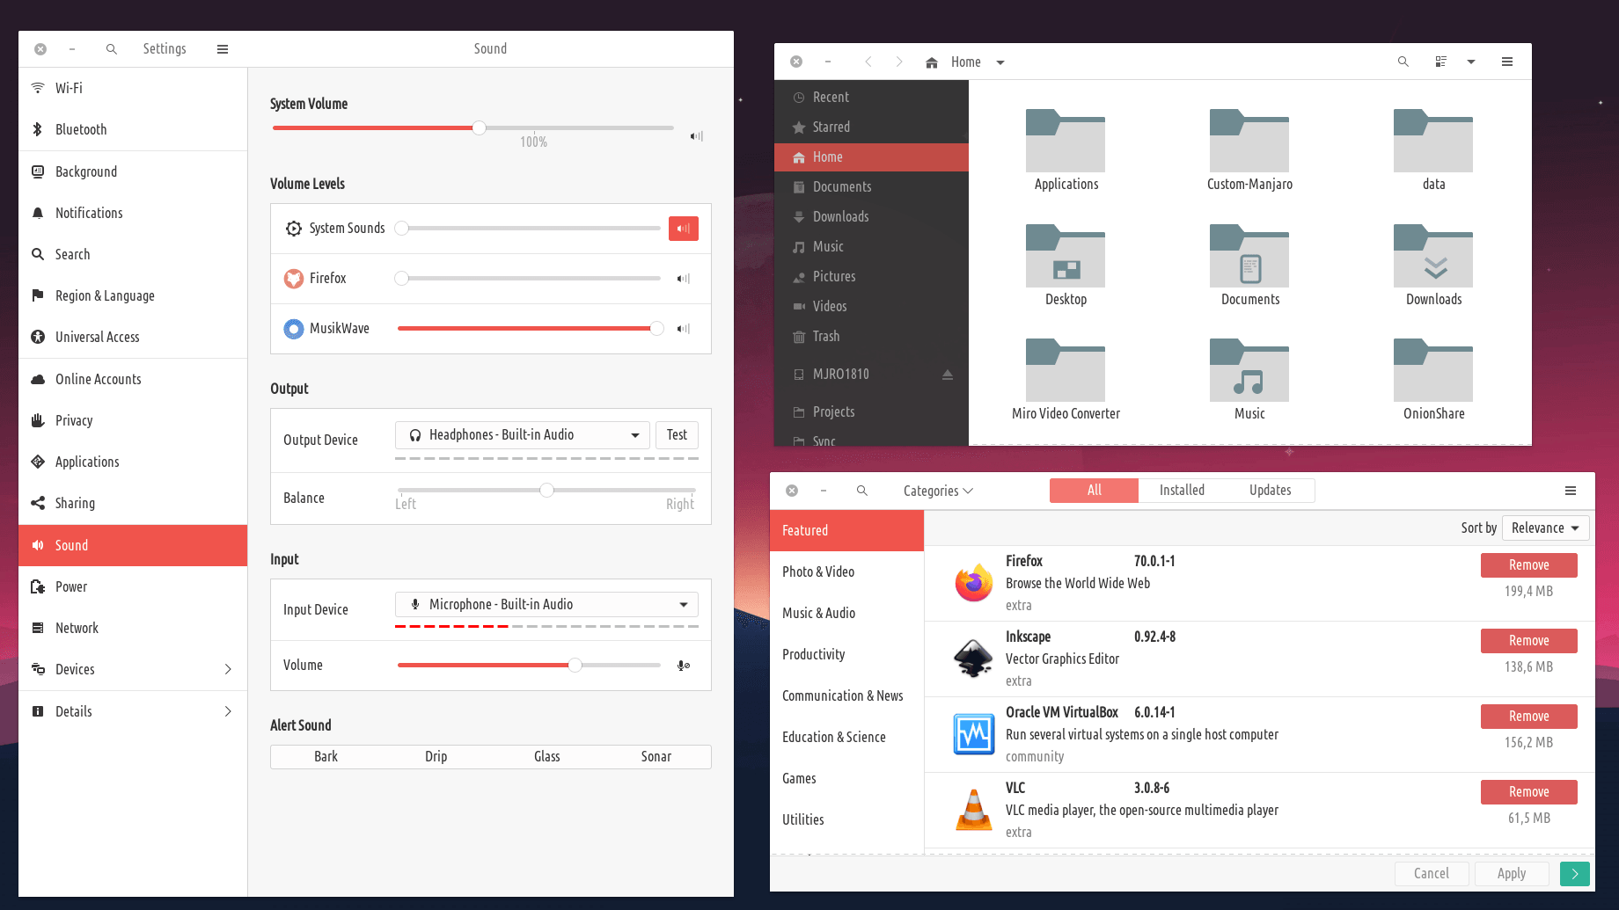Open the software manager hamburger menu
Viewport: 1619px width, 910px height.
1571,491
